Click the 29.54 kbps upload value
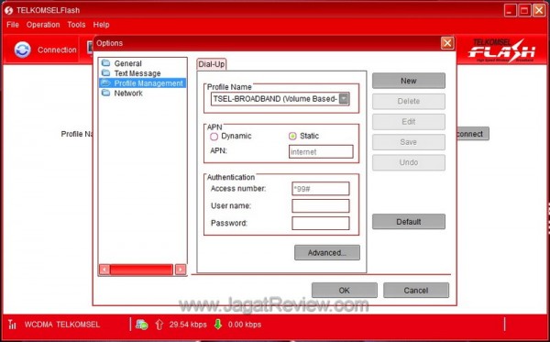The height and width of the screenshot is (342, 550). pos(188,325)
